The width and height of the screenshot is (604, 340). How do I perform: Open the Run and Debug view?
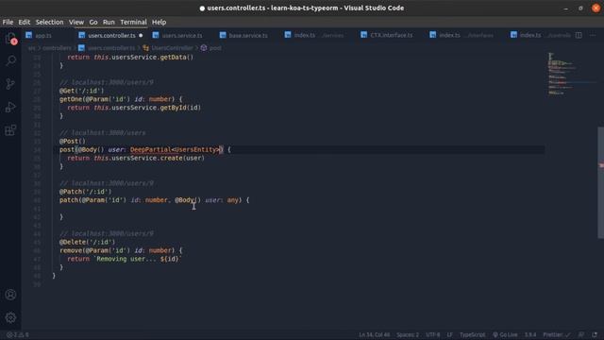[x=10, y=107]
